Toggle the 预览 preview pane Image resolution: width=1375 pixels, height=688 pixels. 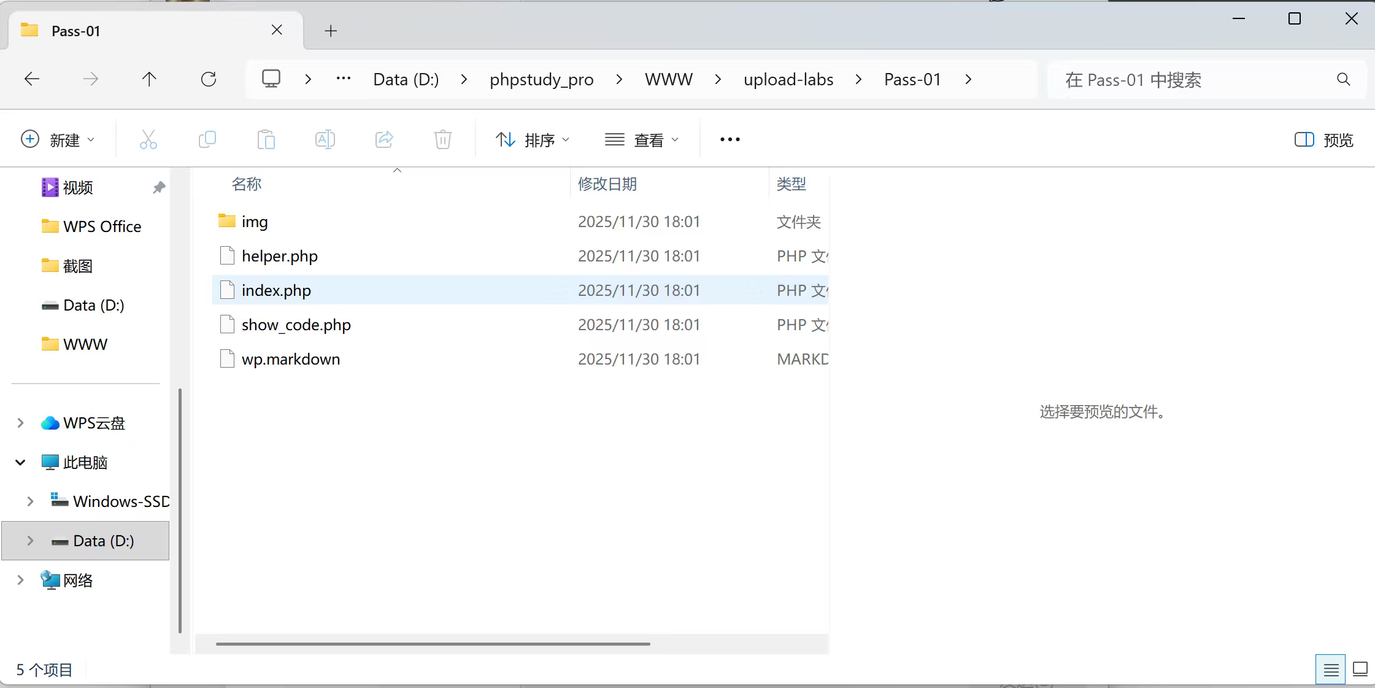[x=1323, y=140]
